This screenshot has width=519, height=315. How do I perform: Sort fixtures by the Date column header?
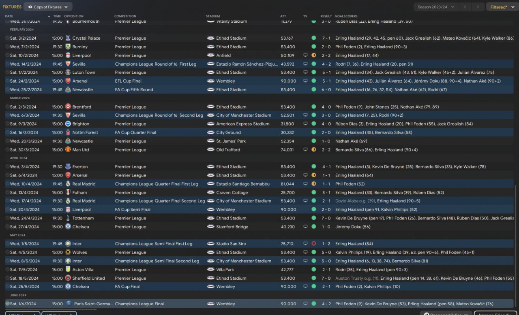(9, 16)
